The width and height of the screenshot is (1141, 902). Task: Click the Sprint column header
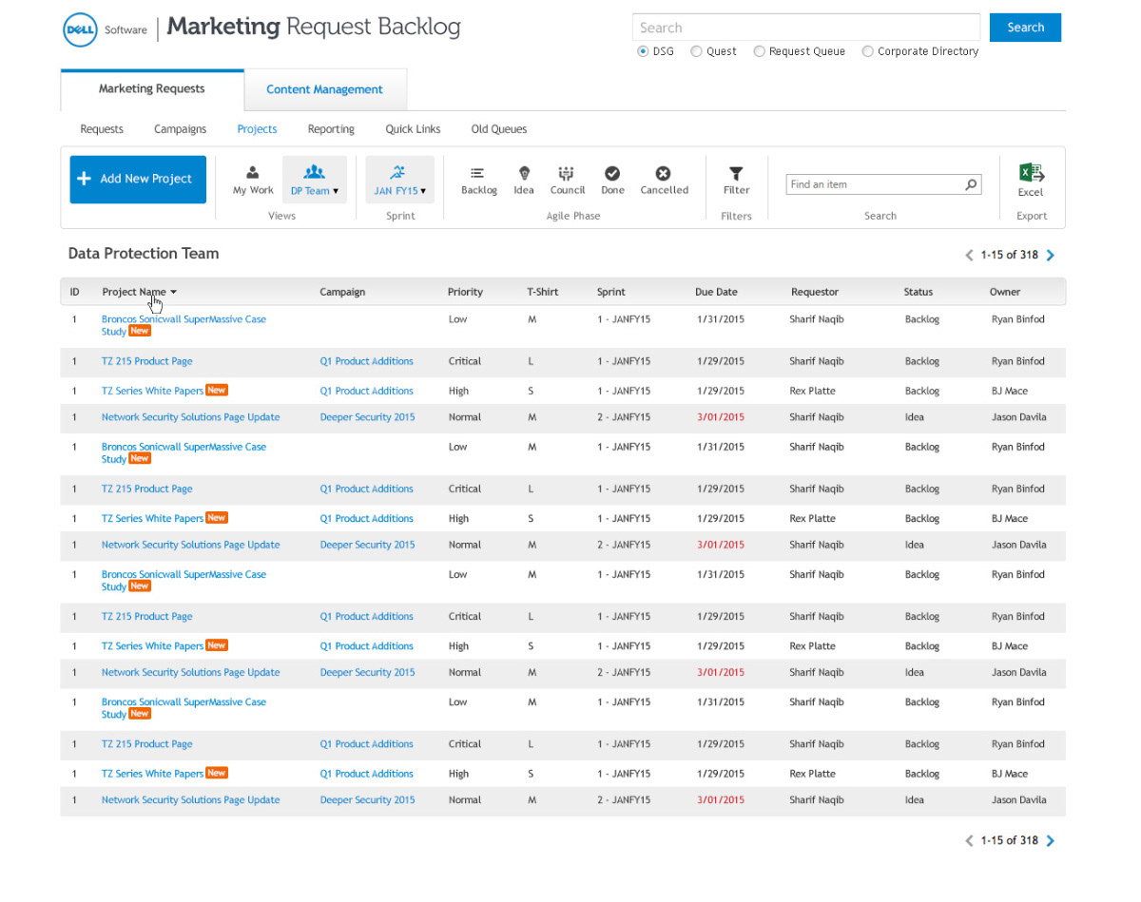[x=611, y=292]
